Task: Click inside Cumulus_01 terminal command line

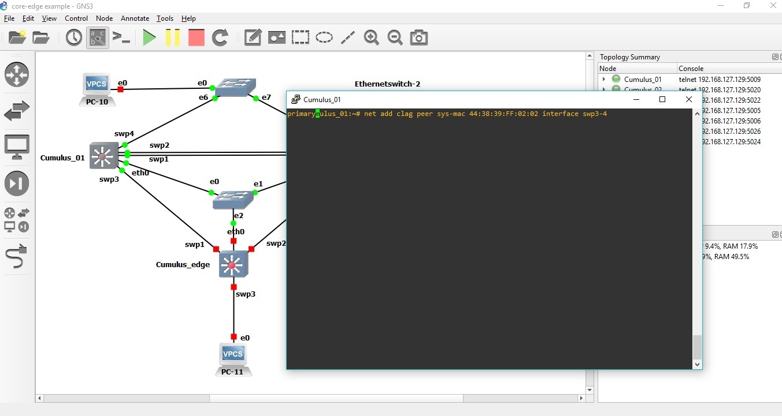Action: coord(447,114)
